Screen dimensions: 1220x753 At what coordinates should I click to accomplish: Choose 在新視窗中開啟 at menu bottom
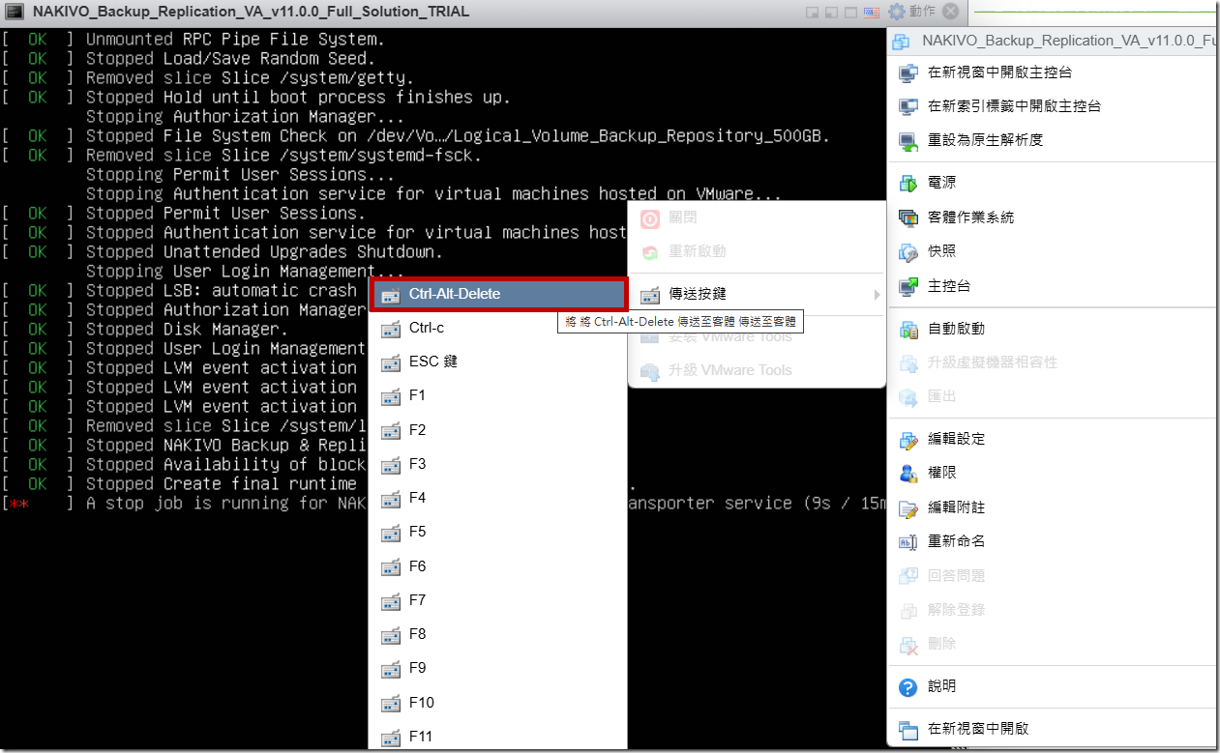(1051, 729)
